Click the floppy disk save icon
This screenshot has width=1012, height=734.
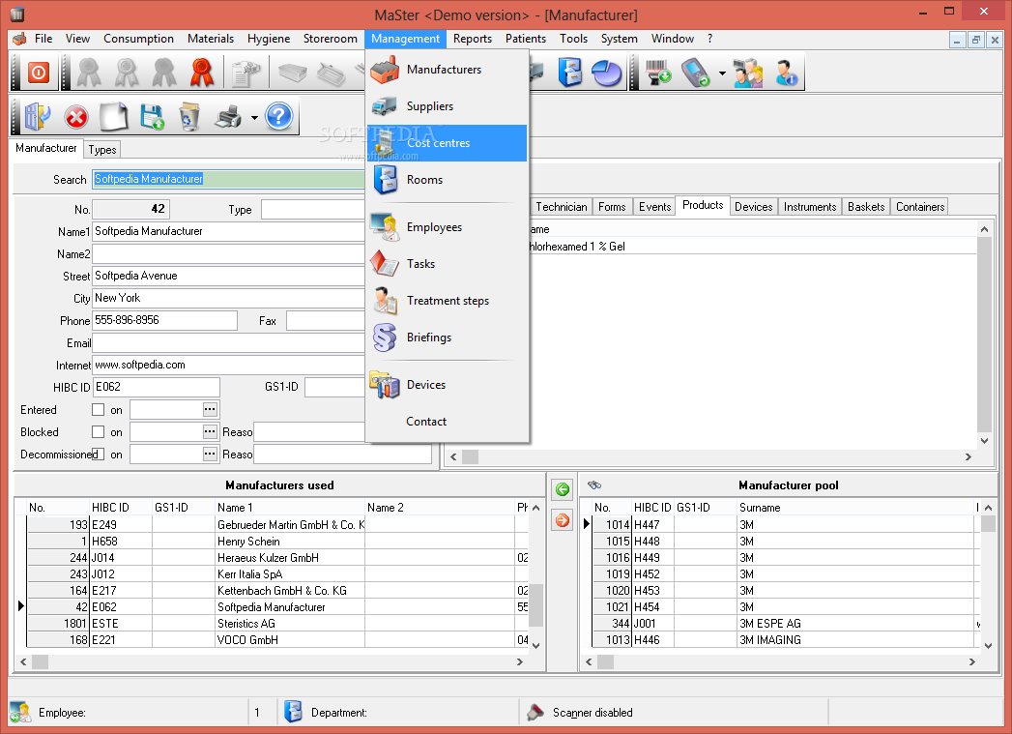tap(153, 117)
